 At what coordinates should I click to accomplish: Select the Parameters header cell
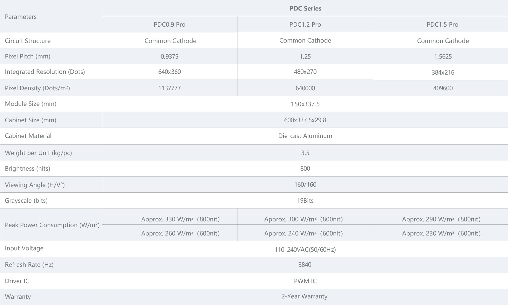tap(51, 17)
